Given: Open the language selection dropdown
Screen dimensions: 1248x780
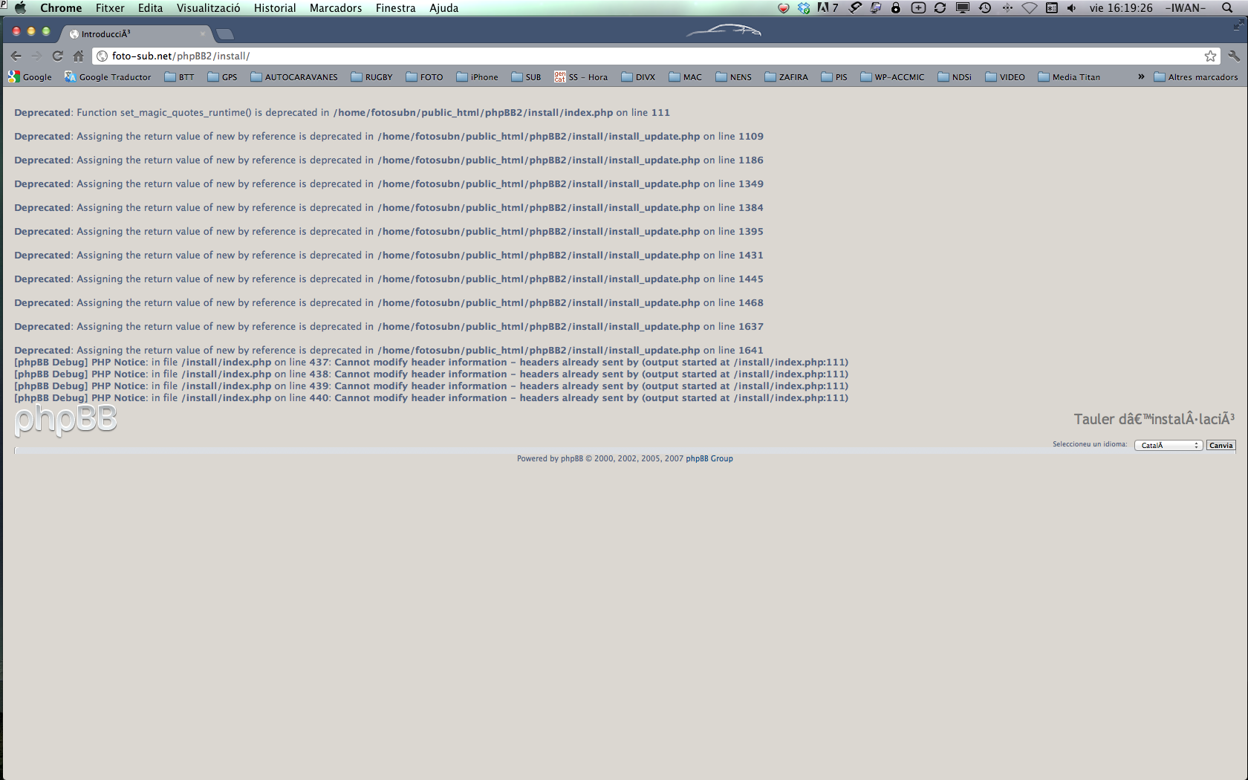Looking at the screenshot, I should (x=1169, y=446).
